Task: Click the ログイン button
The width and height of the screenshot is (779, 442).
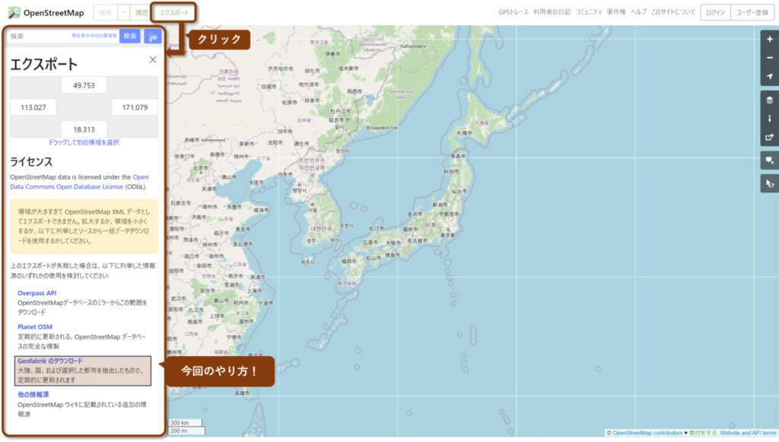Action: 714,13
